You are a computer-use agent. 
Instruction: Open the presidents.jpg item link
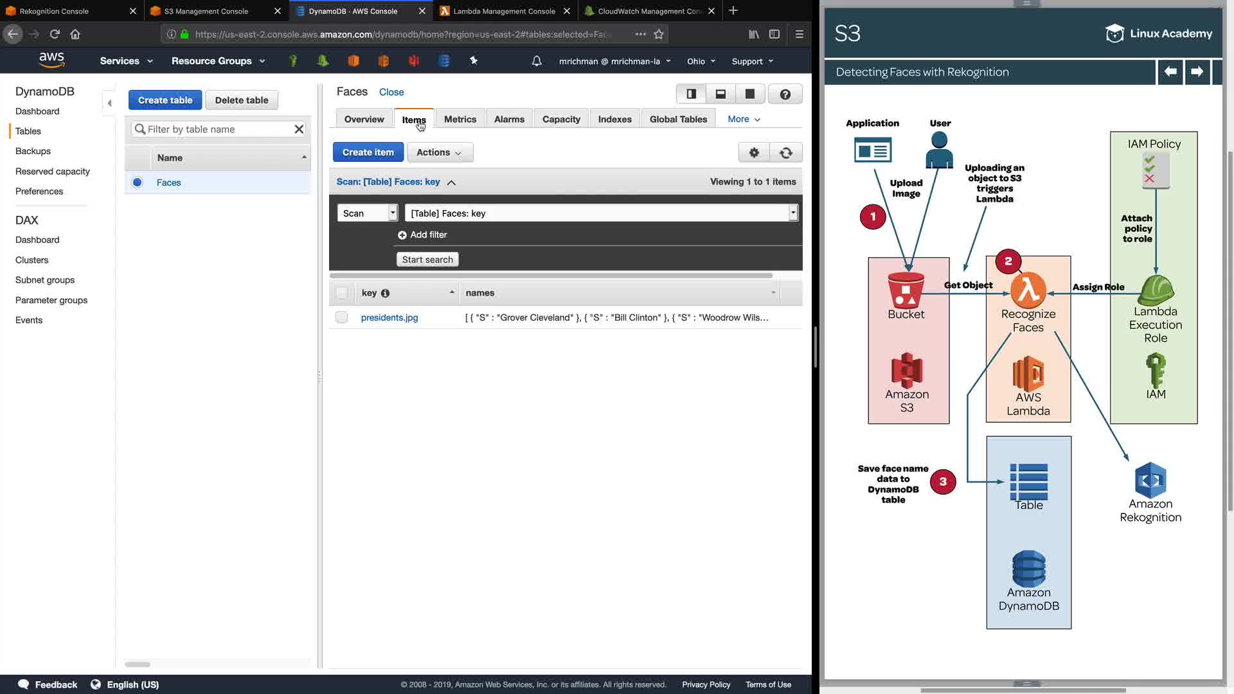click(x=389, y=317)
